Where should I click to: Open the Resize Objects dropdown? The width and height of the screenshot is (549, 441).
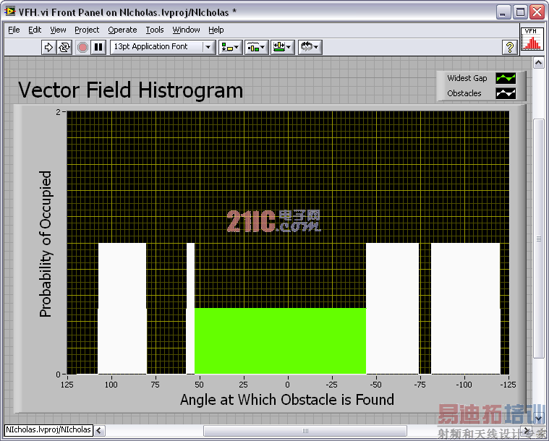pyautogui.click(x=283, y=47)
